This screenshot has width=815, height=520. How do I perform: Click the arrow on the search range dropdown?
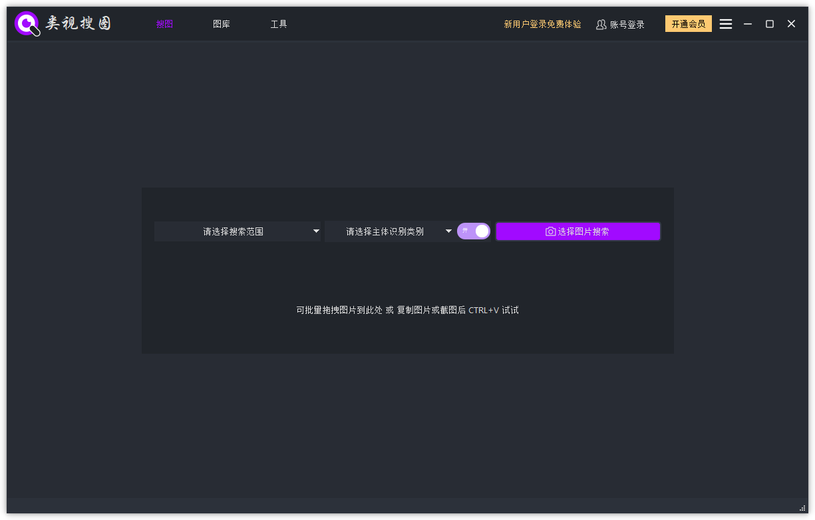pyautogui.click(x=315, y=231)
